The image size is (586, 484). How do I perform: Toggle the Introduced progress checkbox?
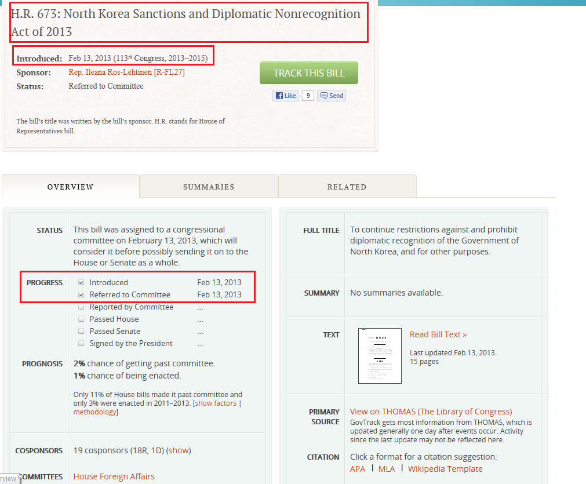click(x=81, y=282)
